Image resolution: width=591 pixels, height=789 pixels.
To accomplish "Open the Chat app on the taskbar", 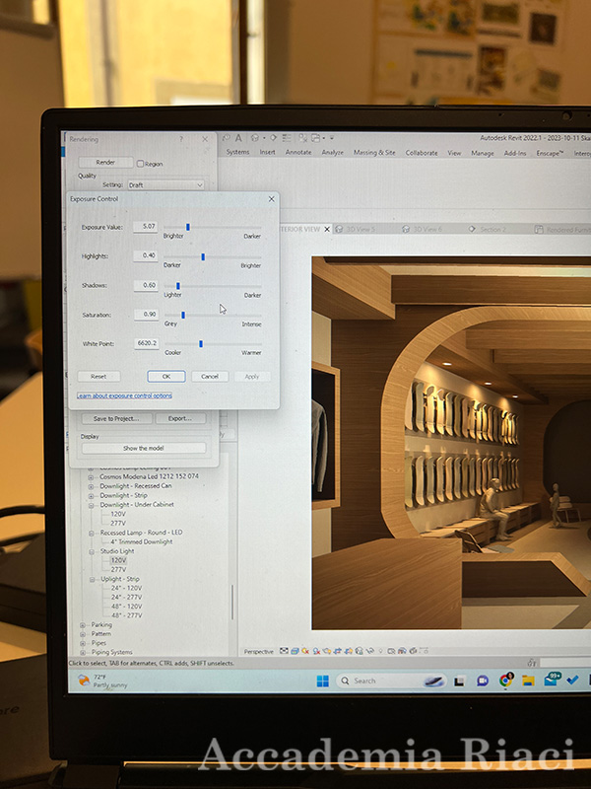I will tap(483, 681).
